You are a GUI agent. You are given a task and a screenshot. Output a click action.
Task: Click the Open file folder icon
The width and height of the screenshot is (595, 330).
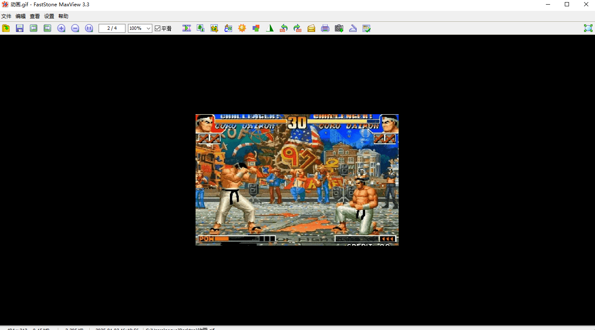click(x=6, y=28)
